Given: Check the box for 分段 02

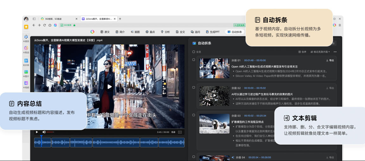Looking at the screenshot, I should (x=194, y=87).
